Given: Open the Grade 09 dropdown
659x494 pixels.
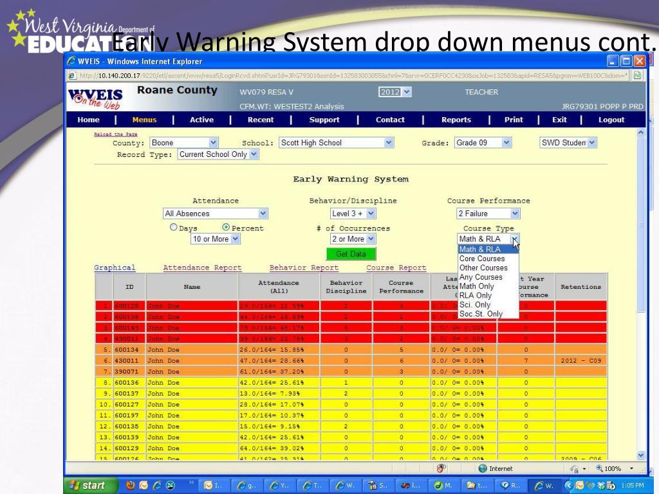Looking at the screenshot, I should [x=483, y=143].
